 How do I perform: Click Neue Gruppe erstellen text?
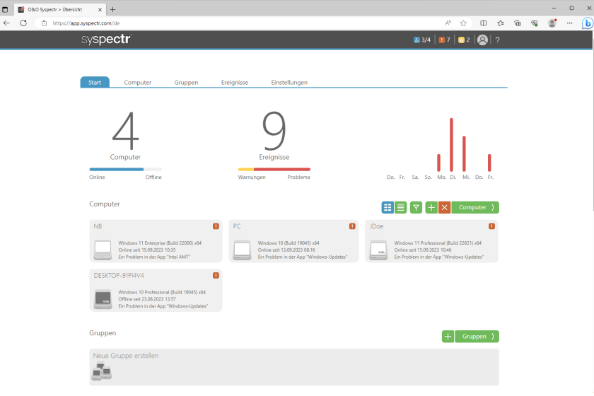tap(126, 356)
